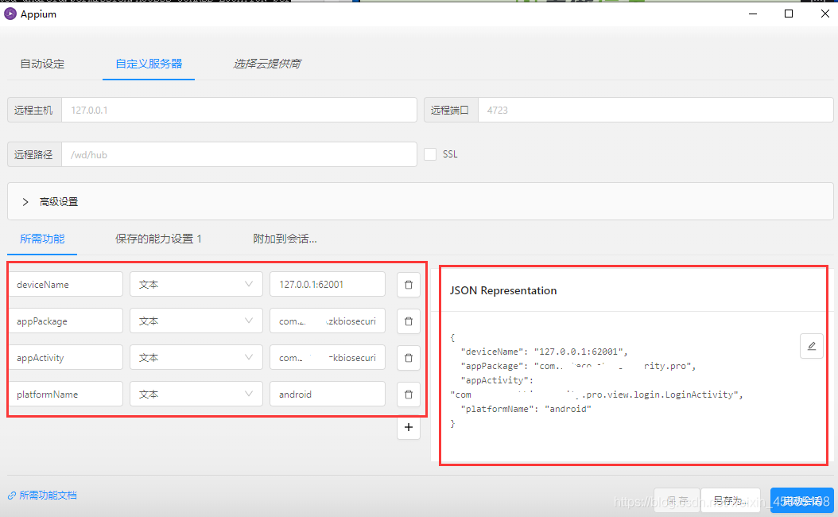Focus the 远程路径 input field
This screenshot has height=517, width=838.
click(x=239, y=154)
